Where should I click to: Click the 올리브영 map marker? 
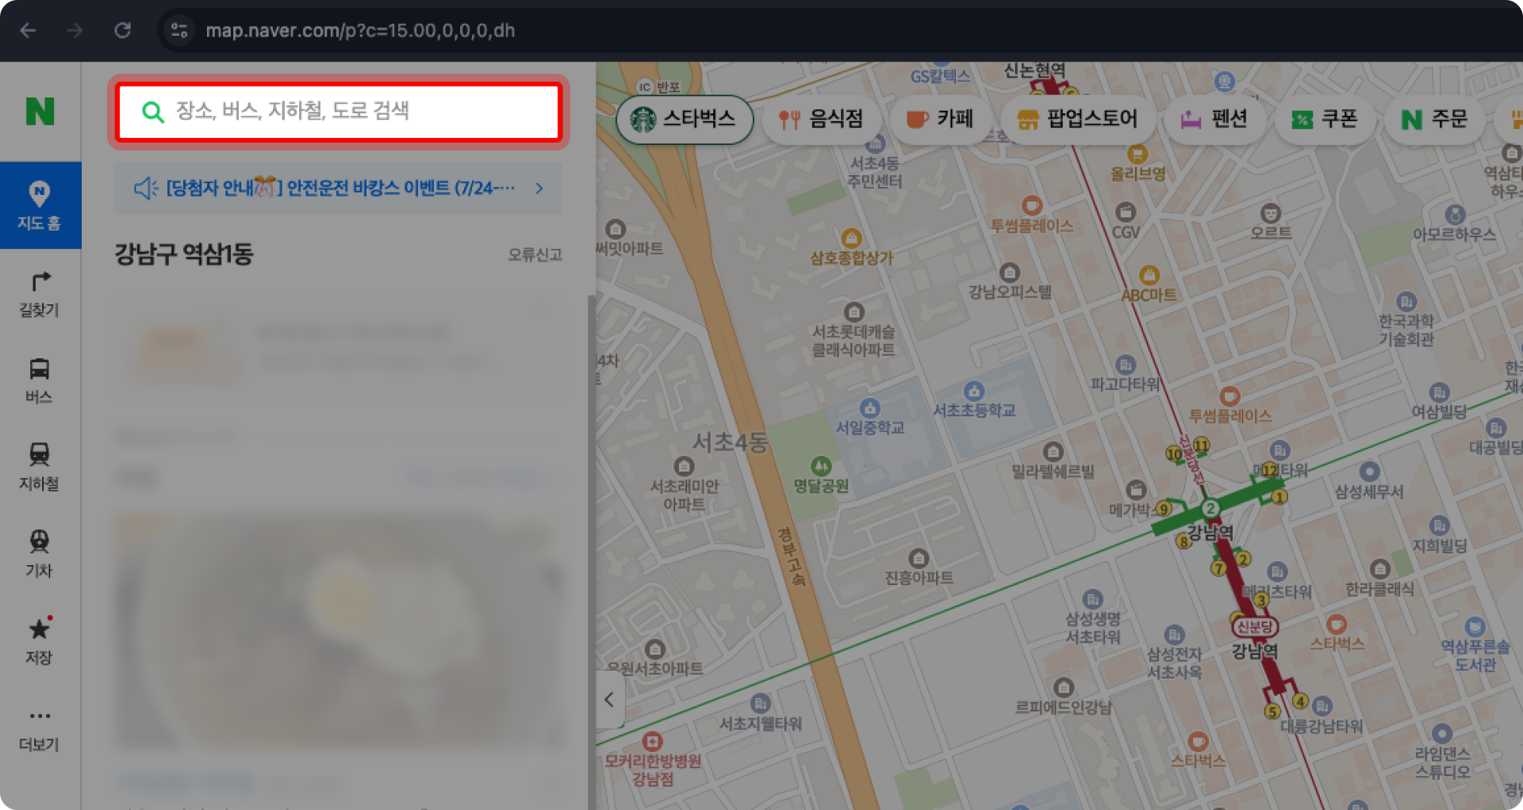tap(1137, 155)
